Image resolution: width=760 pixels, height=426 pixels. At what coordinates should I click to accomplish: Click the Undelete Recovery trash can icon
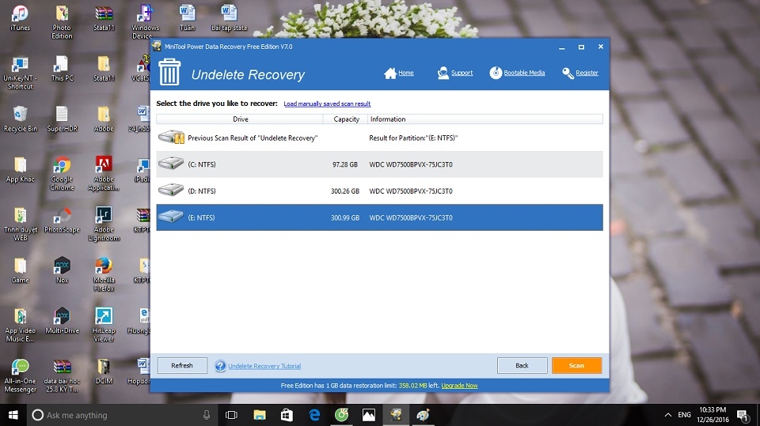click(169, 72)
